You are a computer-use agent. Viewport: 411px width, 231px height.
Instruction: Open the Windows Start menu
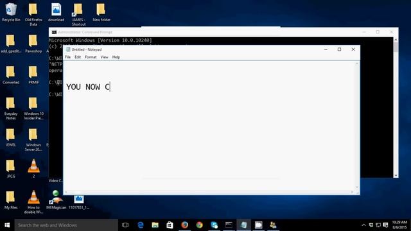[7, 225]
